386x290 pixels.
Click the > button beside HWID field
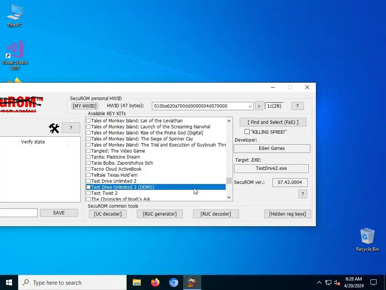pyautogui.click(x=259, y=106)
